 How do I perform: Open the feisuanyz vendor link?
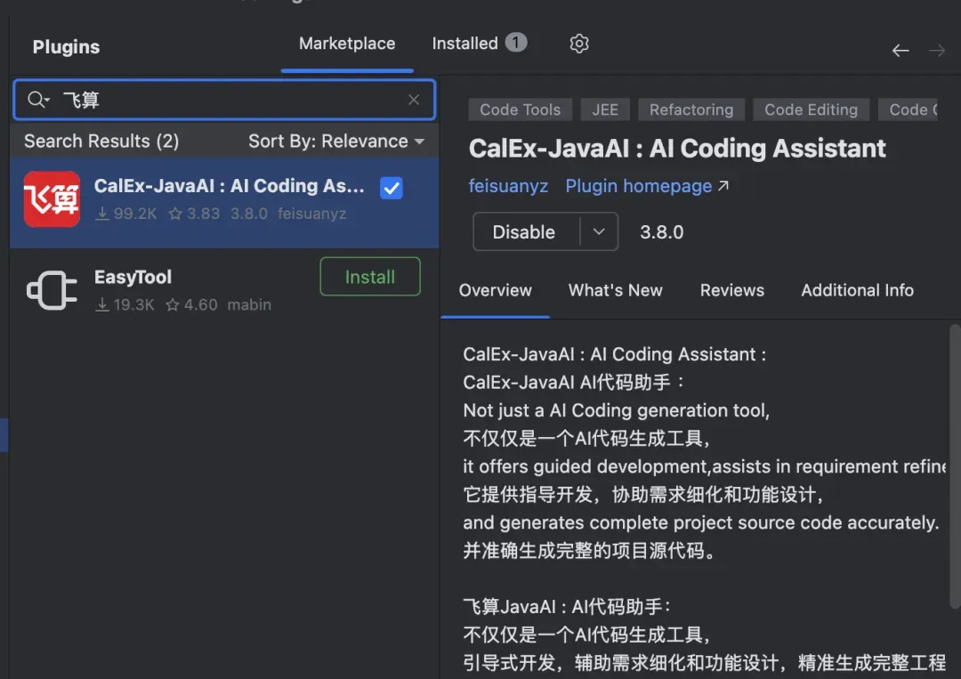(x=508, y=186)
